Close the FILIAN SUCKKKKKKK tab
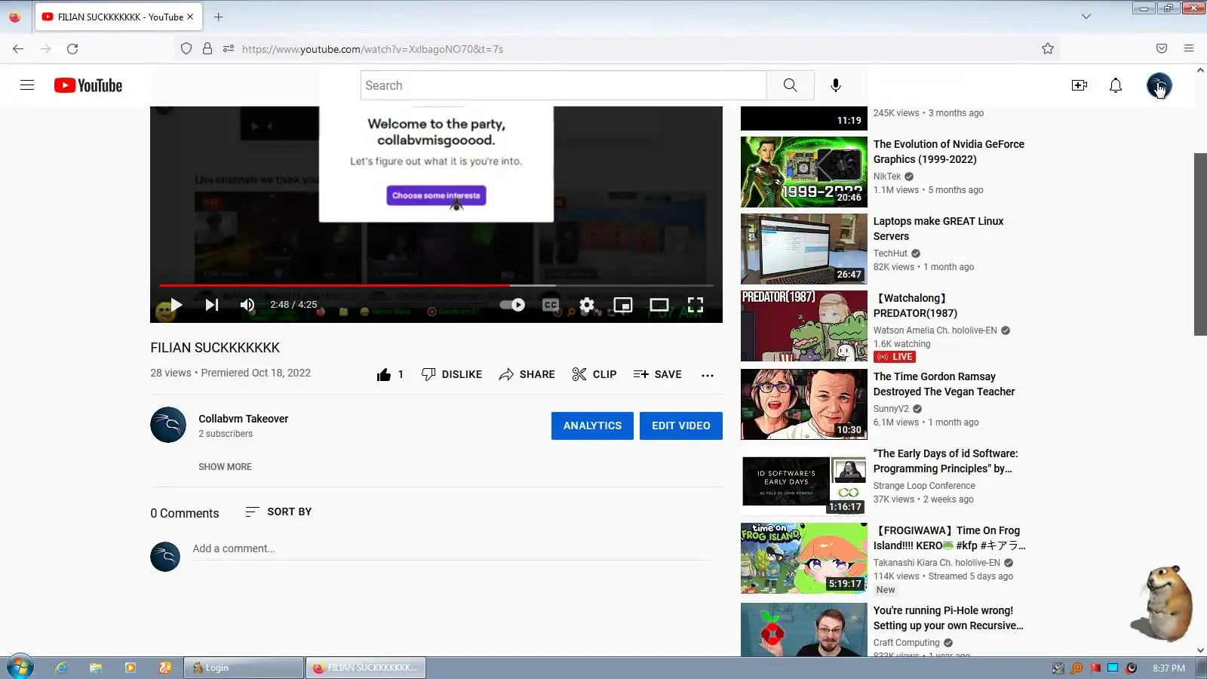The height and width of the screenshot is (679, 1207). [x=190, y=17]
